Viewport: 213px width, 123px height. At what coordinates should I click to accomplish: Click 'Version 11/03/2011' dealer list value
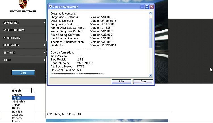pos(103,45)
